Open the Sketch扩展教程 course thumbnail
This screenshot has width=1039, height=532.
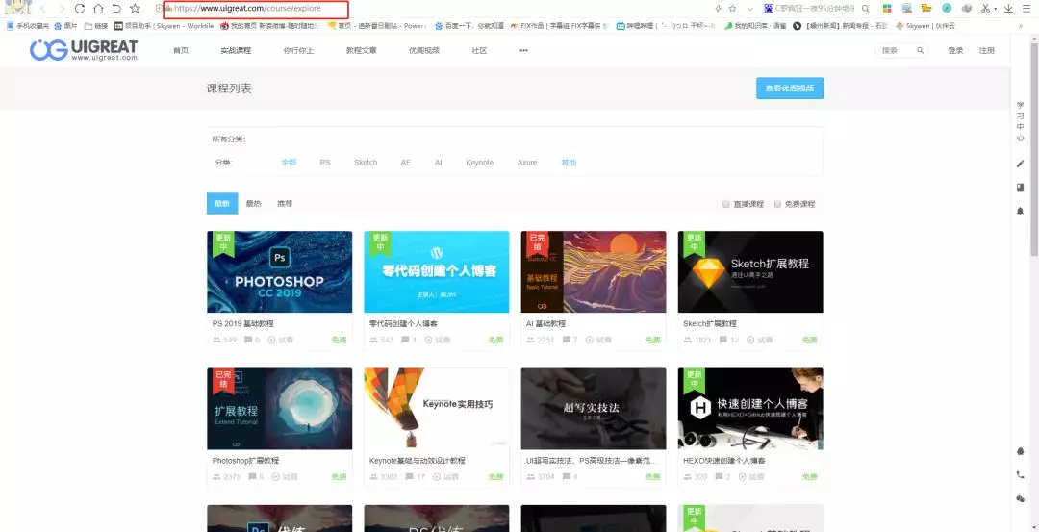pyautogui.click(x=750, y=271)
